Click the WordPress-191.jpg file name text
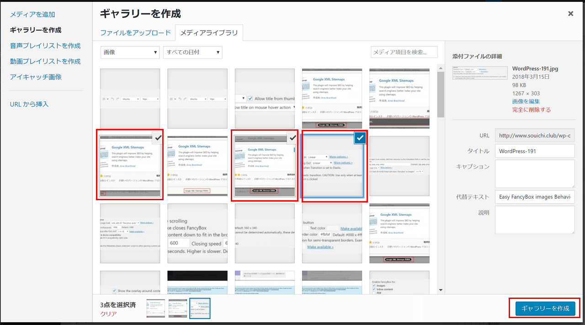 point(535,69)
